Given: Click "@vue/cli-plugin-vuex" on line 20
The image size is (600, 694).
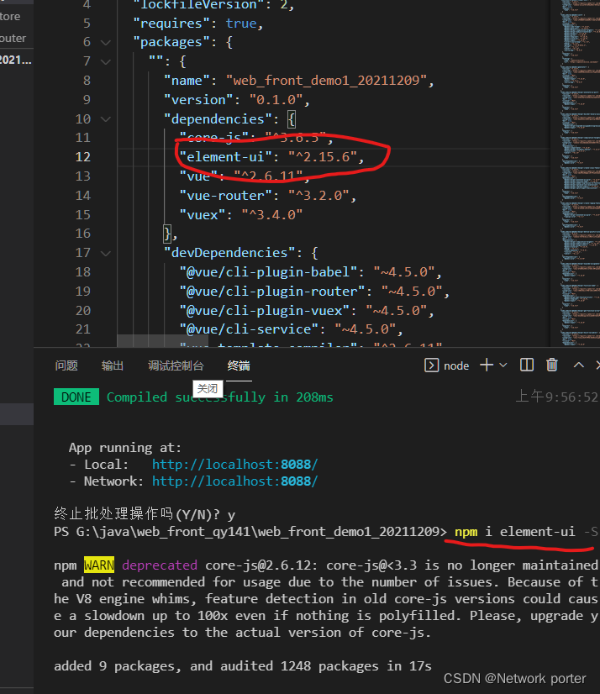Looking at the screenshot, I should click(x=265, y=311).
